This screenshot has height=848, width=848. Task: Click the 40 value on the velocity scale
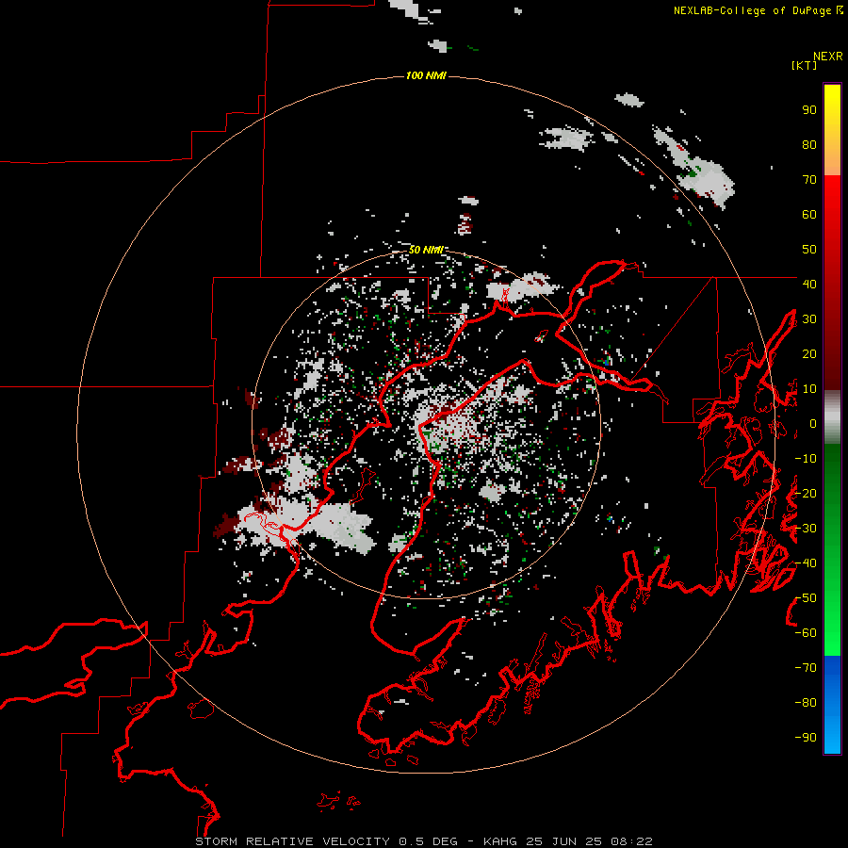[809, 284]
